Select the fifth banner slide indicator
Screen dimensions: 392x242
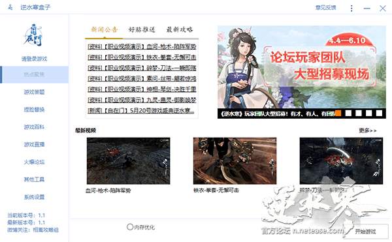379,113
